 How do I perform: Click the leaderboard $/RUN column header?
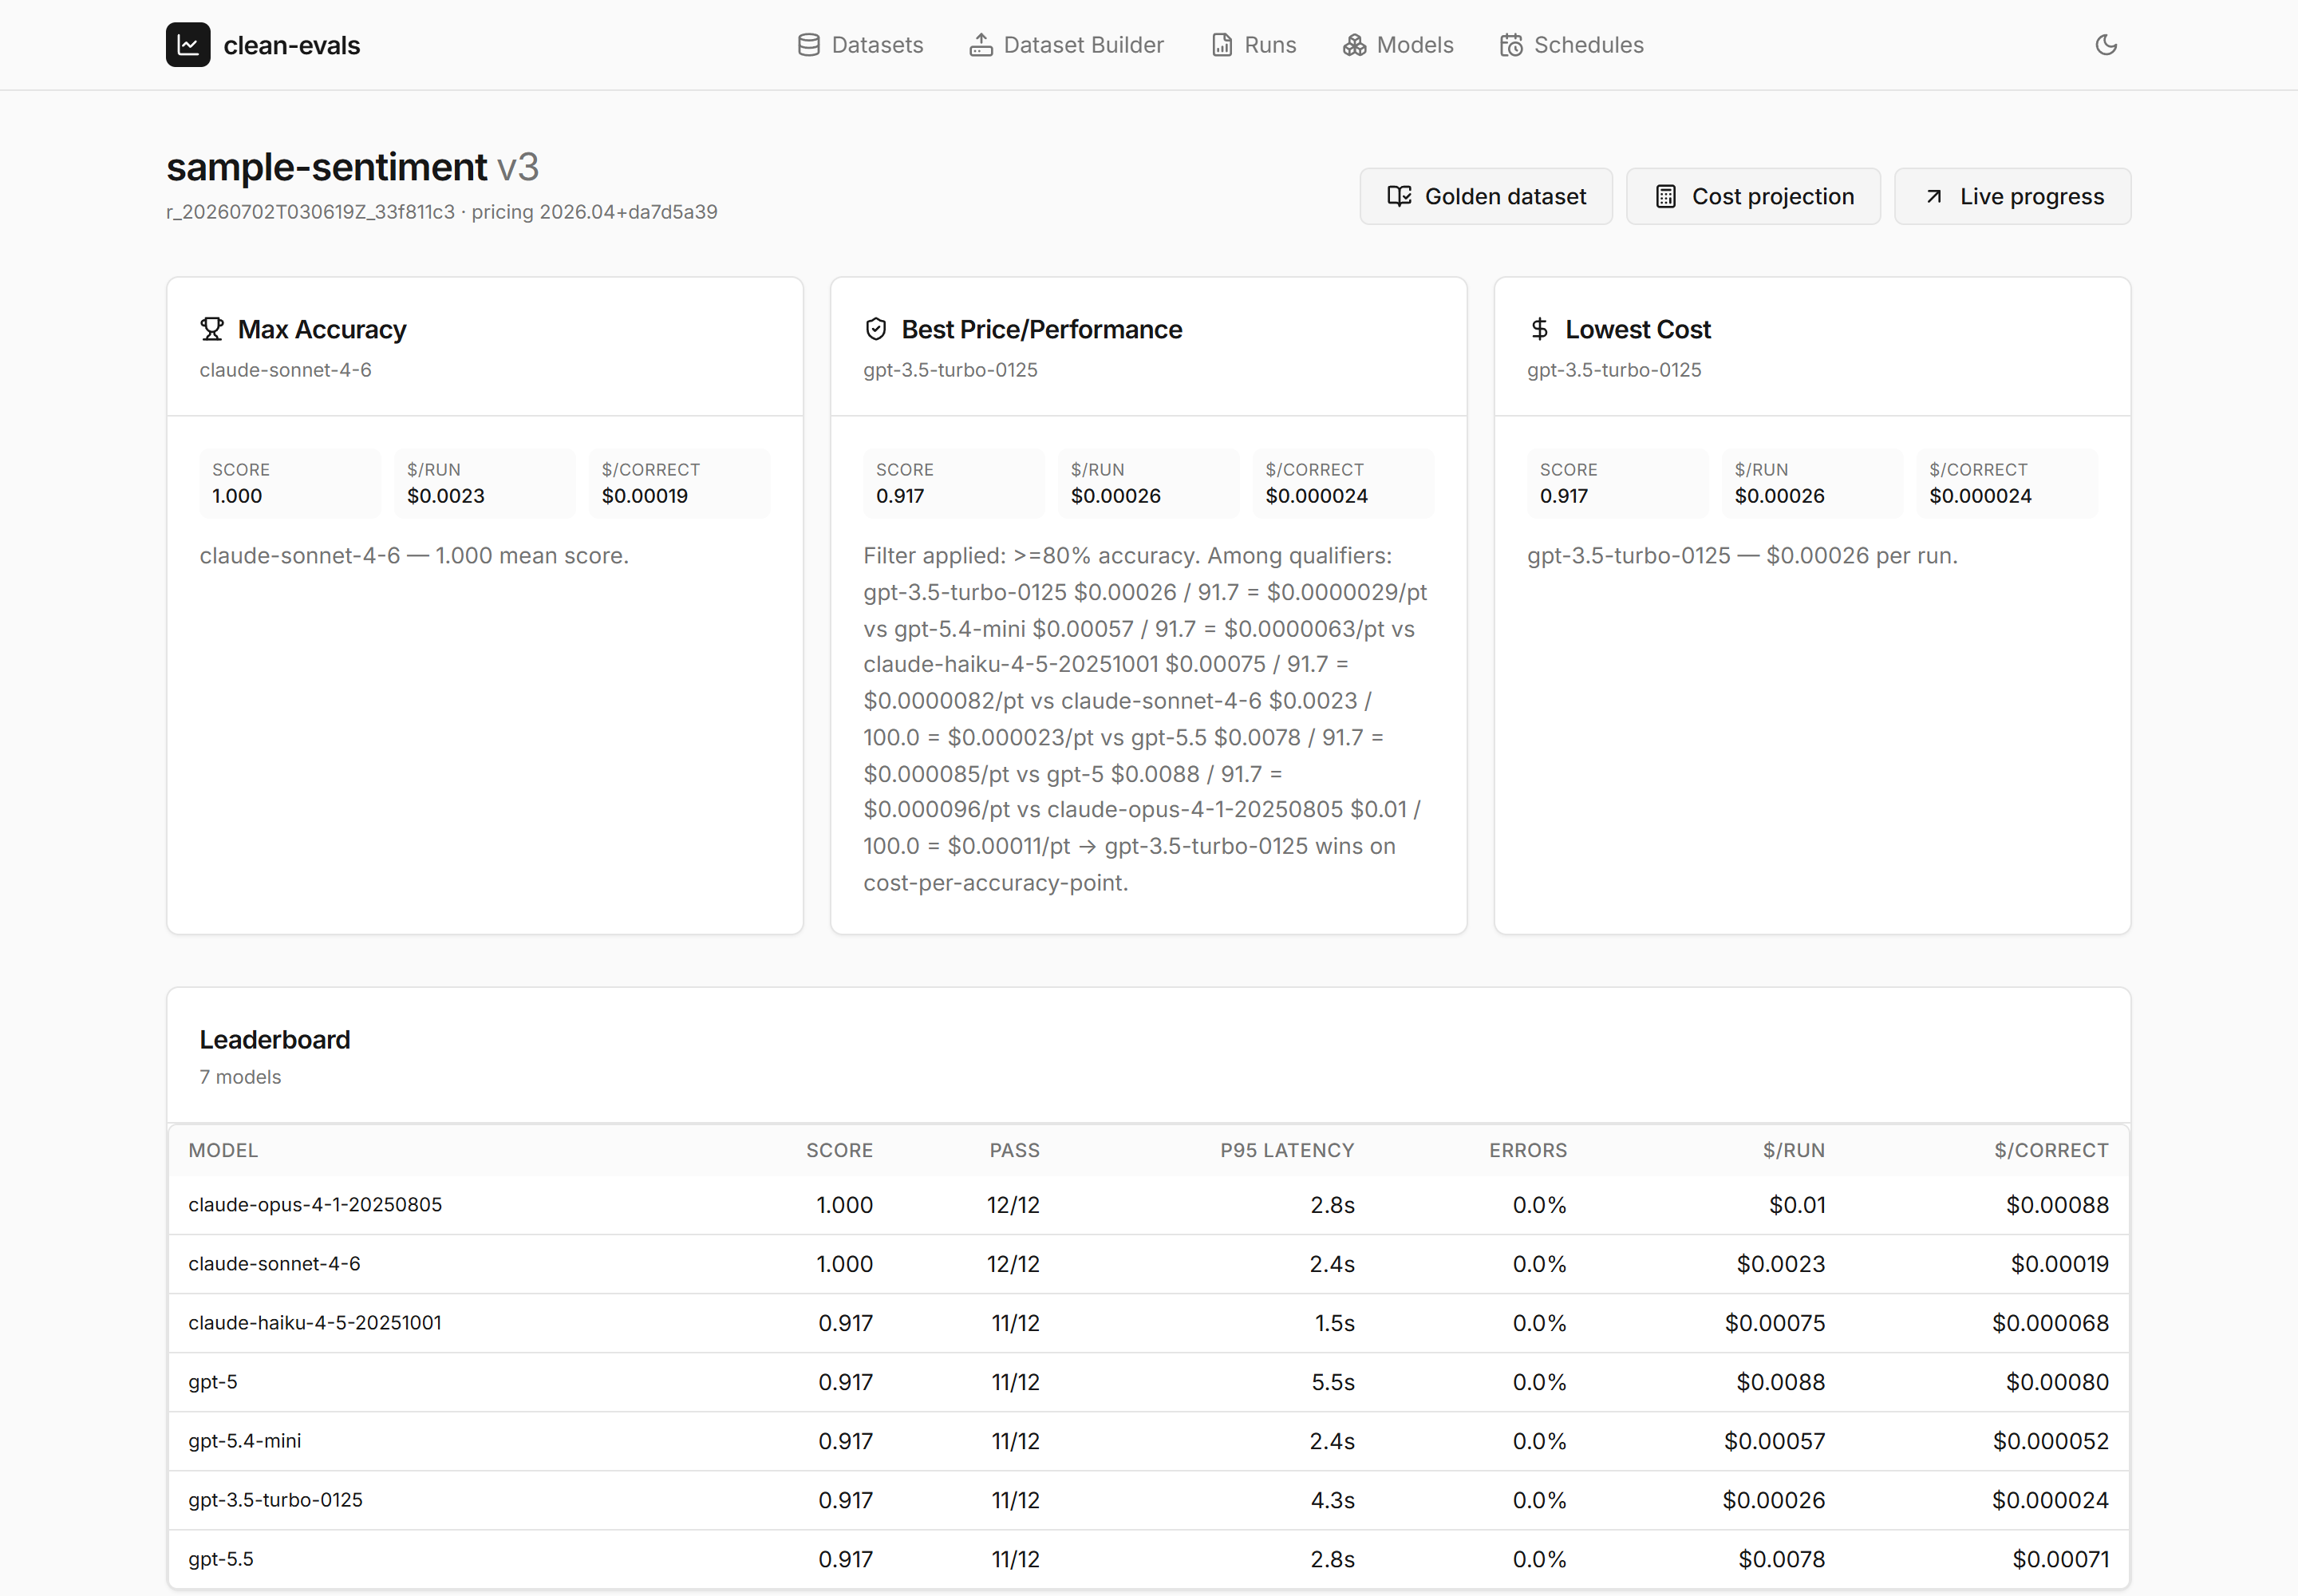click(x=1794, y=1150)
